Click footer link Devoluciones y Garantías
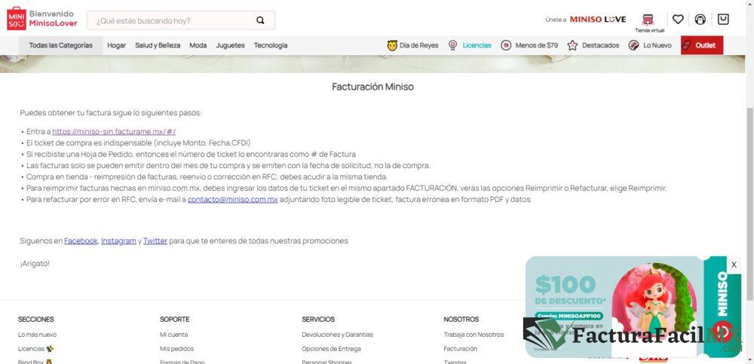This screenshot has width=754, height=364. [x=337, y=335]
